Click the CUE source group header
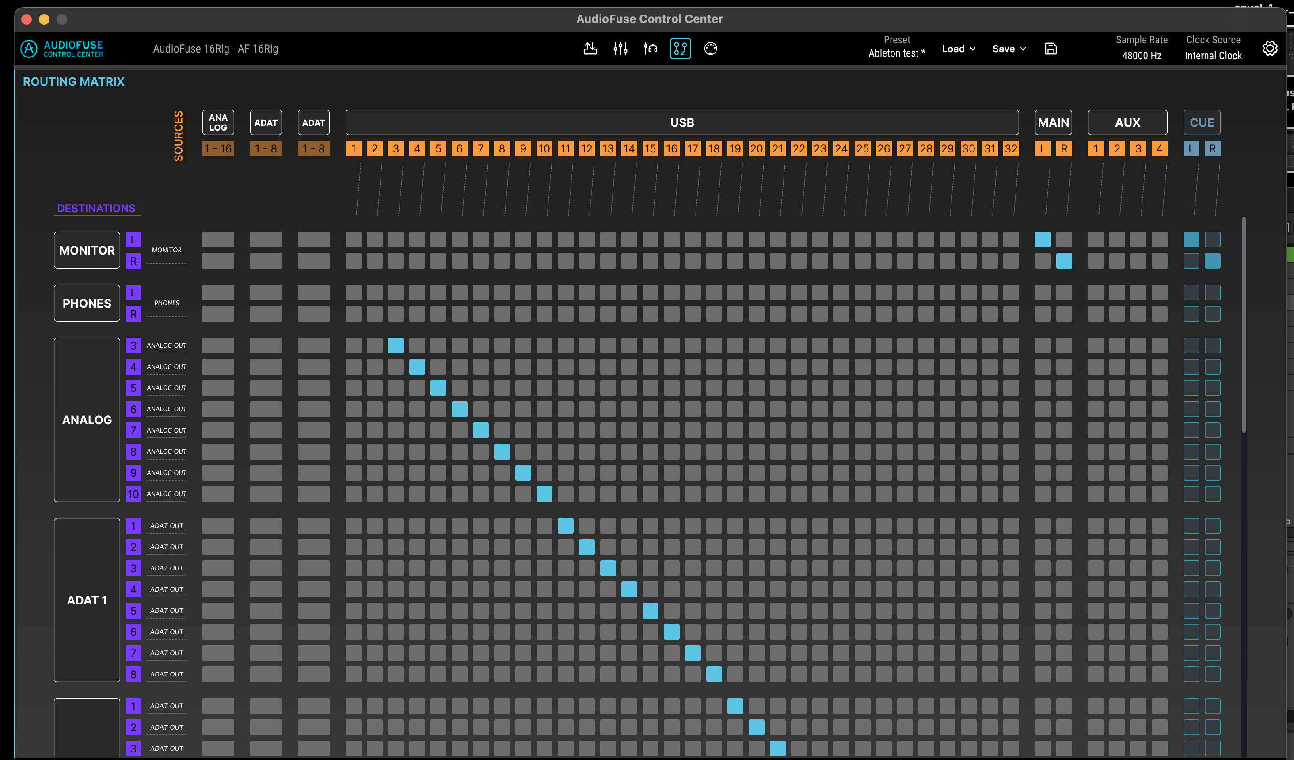 tap(1202, 123)
